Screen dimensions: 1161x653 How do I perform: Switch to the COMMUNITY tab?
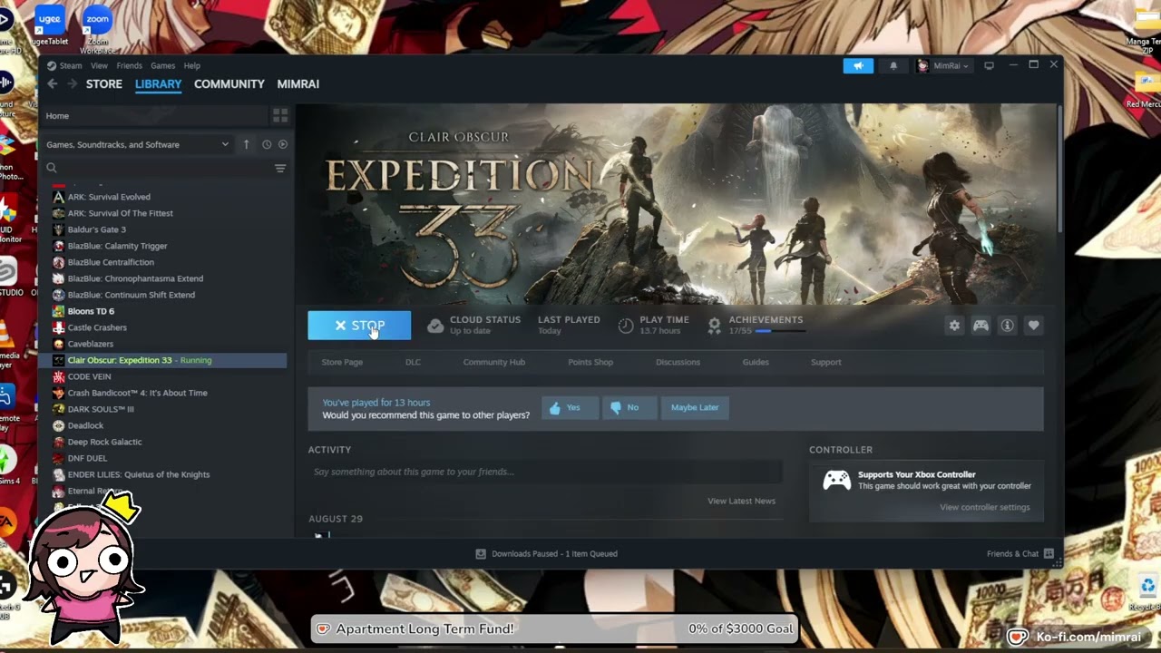coord(229,83)
